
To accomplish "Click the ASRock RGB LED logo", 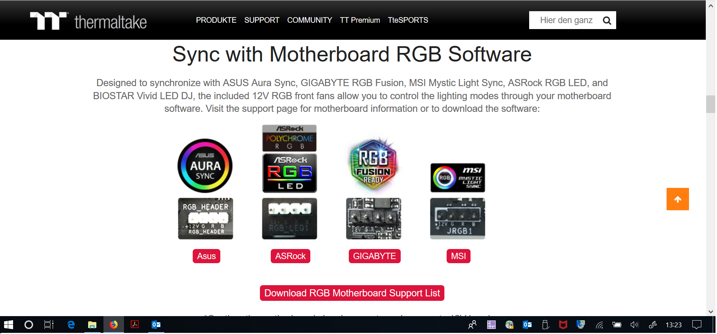I will [x=289, y=173].
